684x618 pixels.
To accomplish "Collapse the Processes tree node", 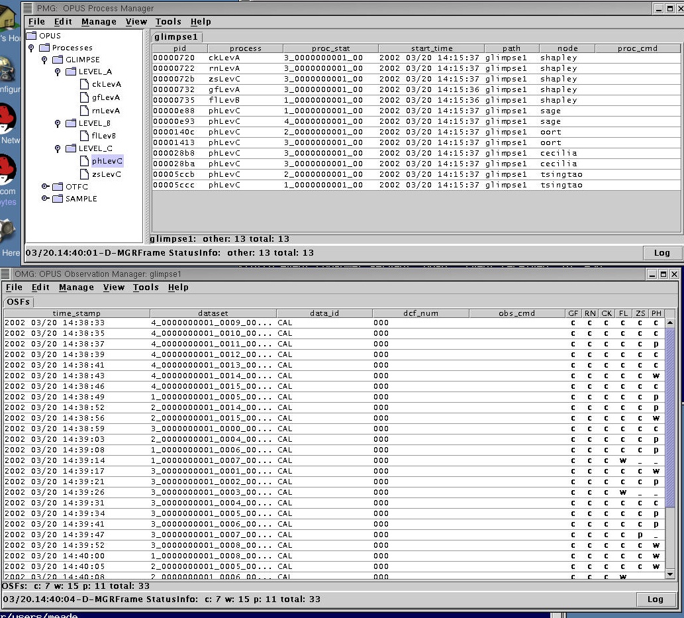I will coord(31,48).
